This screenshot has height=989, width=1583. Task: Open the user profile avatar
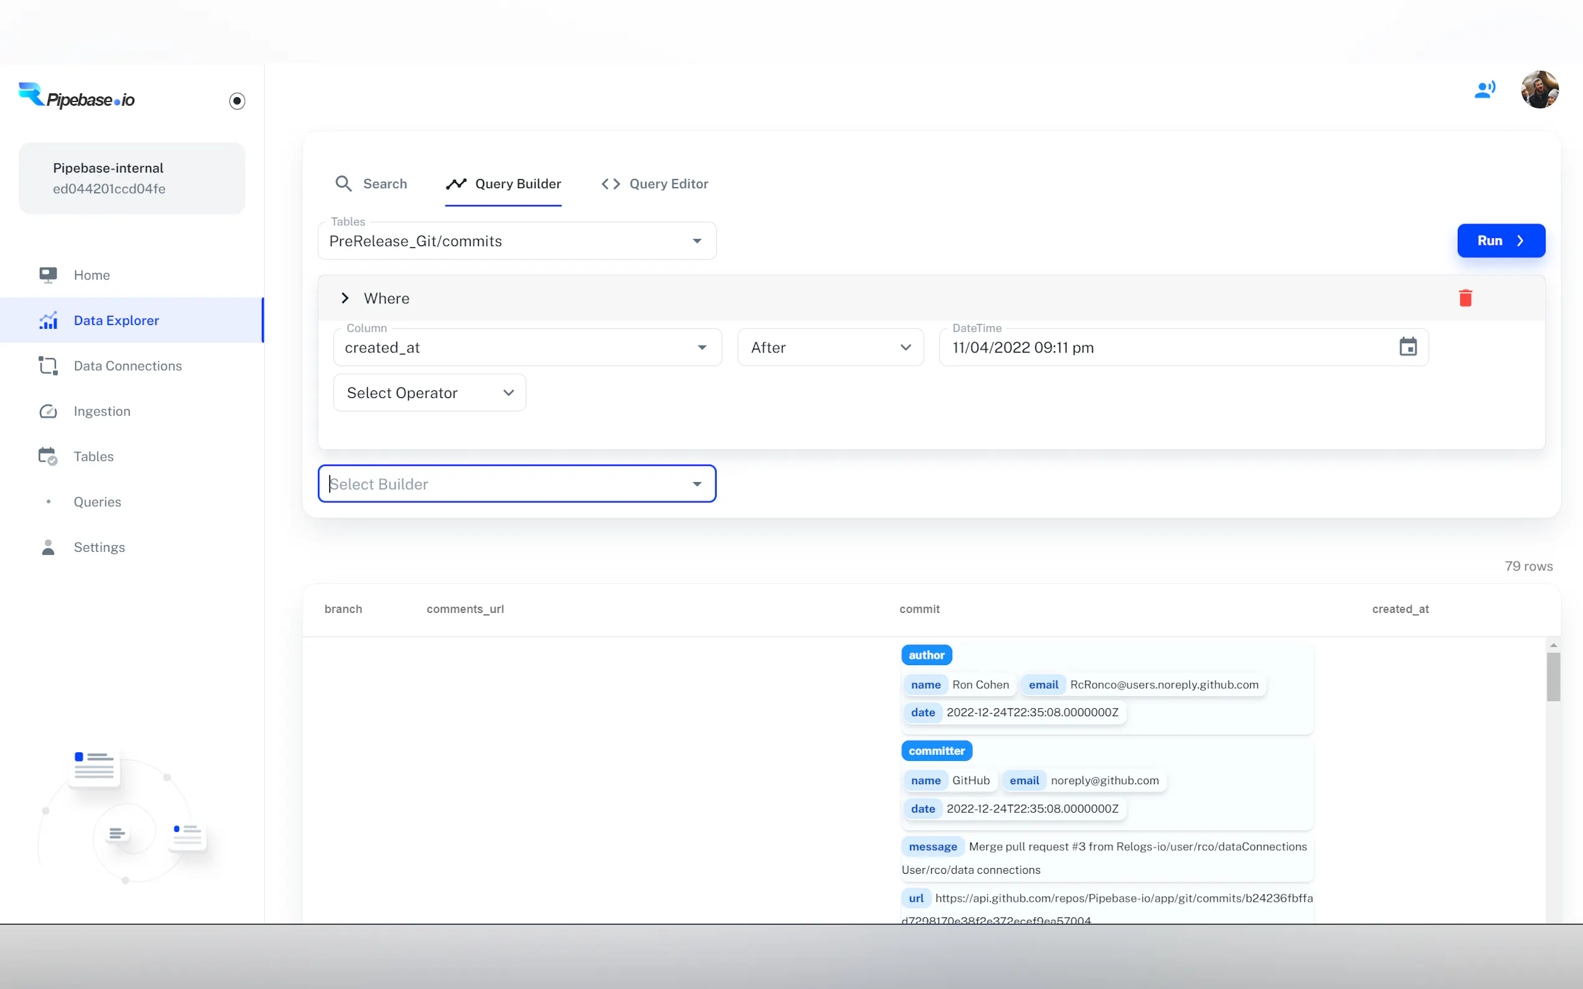(1539, 90)
